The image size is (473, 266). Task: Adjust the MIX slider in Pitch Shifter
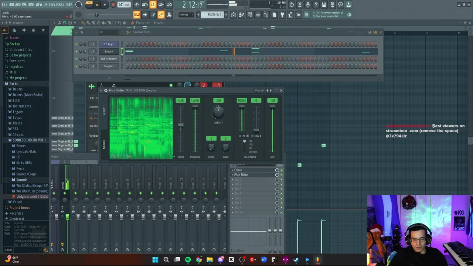pos(272,107)
